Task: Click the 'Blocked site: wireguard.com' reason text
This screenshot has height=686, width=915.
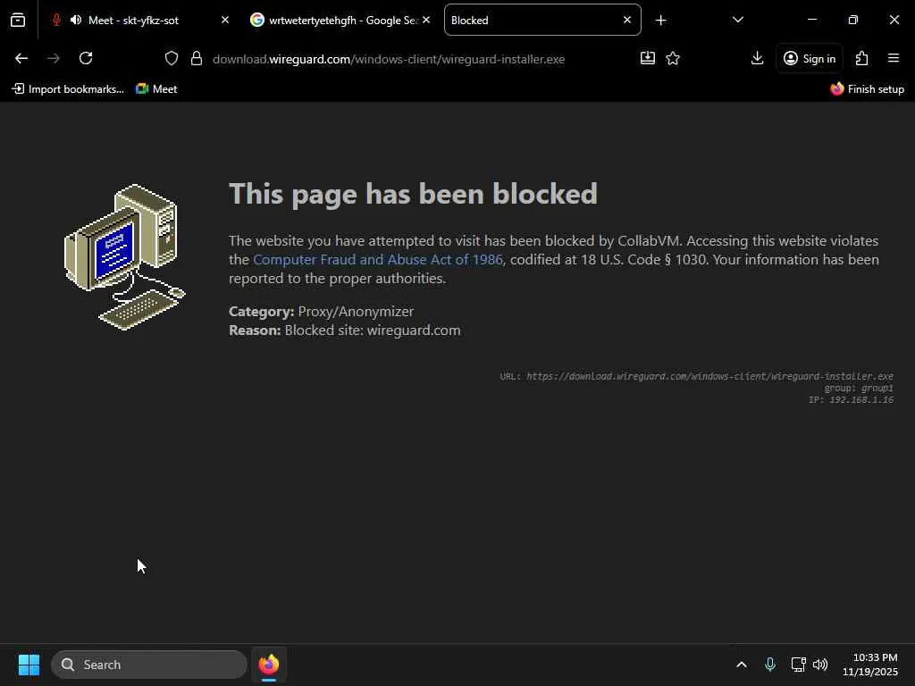Action: point(373,330)
